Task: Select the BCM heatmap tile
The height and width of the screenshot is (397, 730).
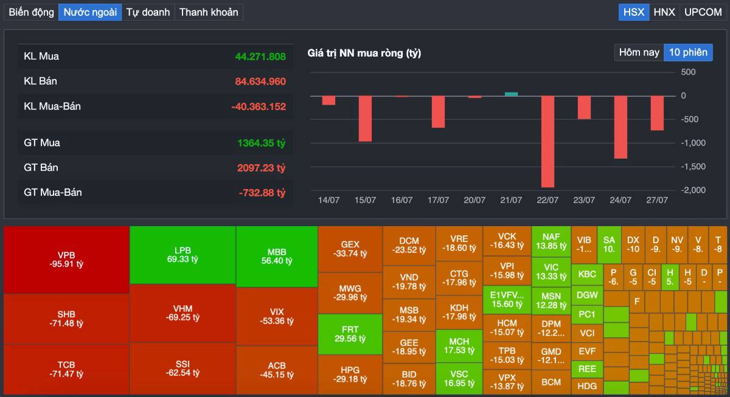Action: pos(551,382)
